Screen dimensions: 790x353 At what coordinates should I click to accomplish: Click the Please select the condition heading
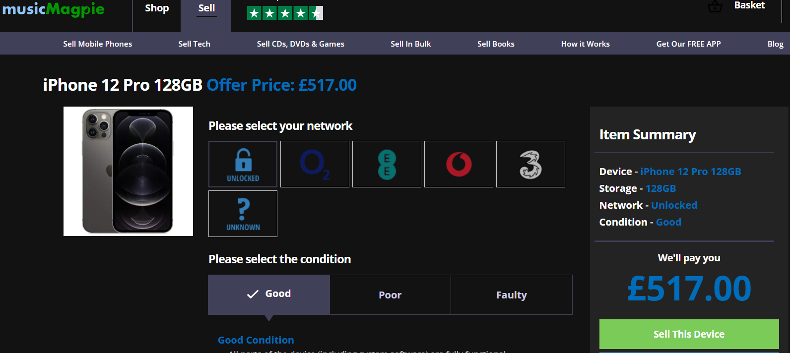[x=280, y=259]
